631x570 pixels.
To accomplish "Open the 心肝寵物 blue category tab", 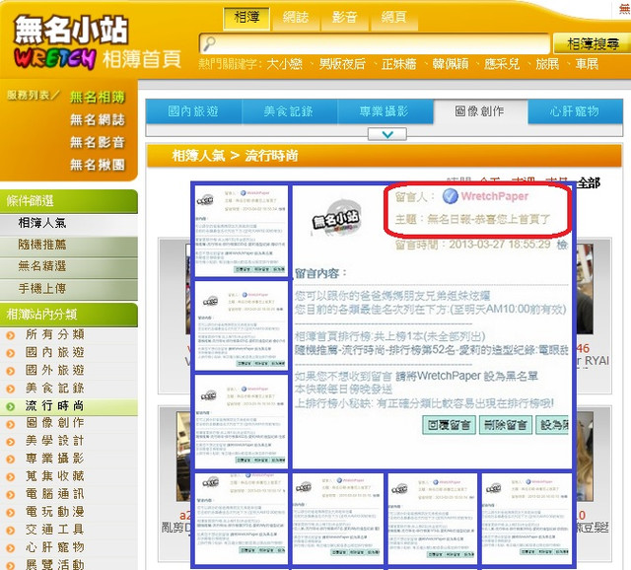I will 575,111.
